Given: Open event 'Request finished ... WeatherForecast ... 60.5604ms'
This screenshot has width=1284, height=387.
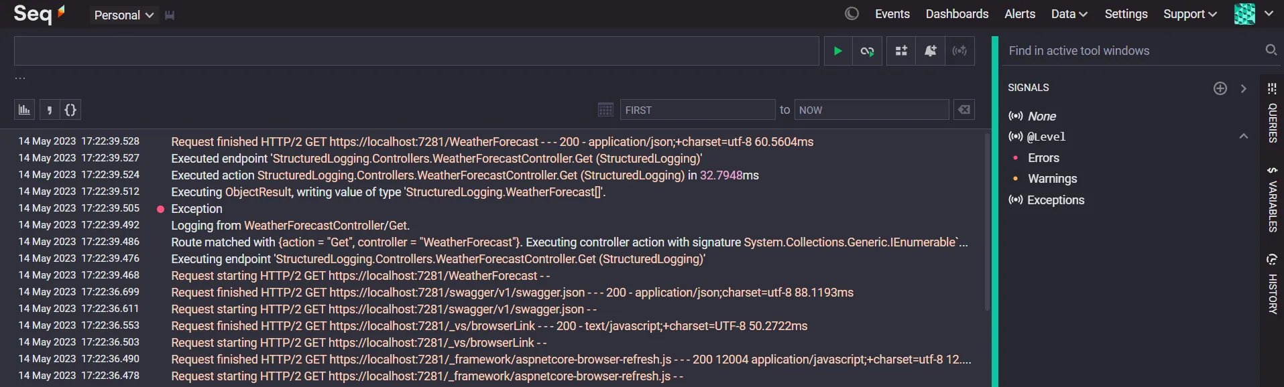Looking at the screenshot, I should point(492,142).
